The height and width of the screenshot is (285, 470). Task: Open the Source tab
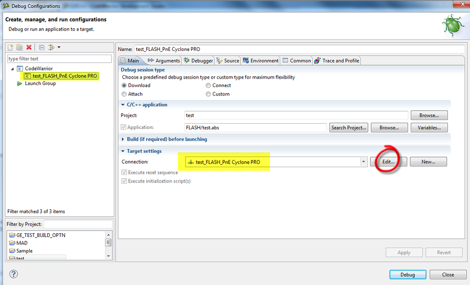coord(228,61)
